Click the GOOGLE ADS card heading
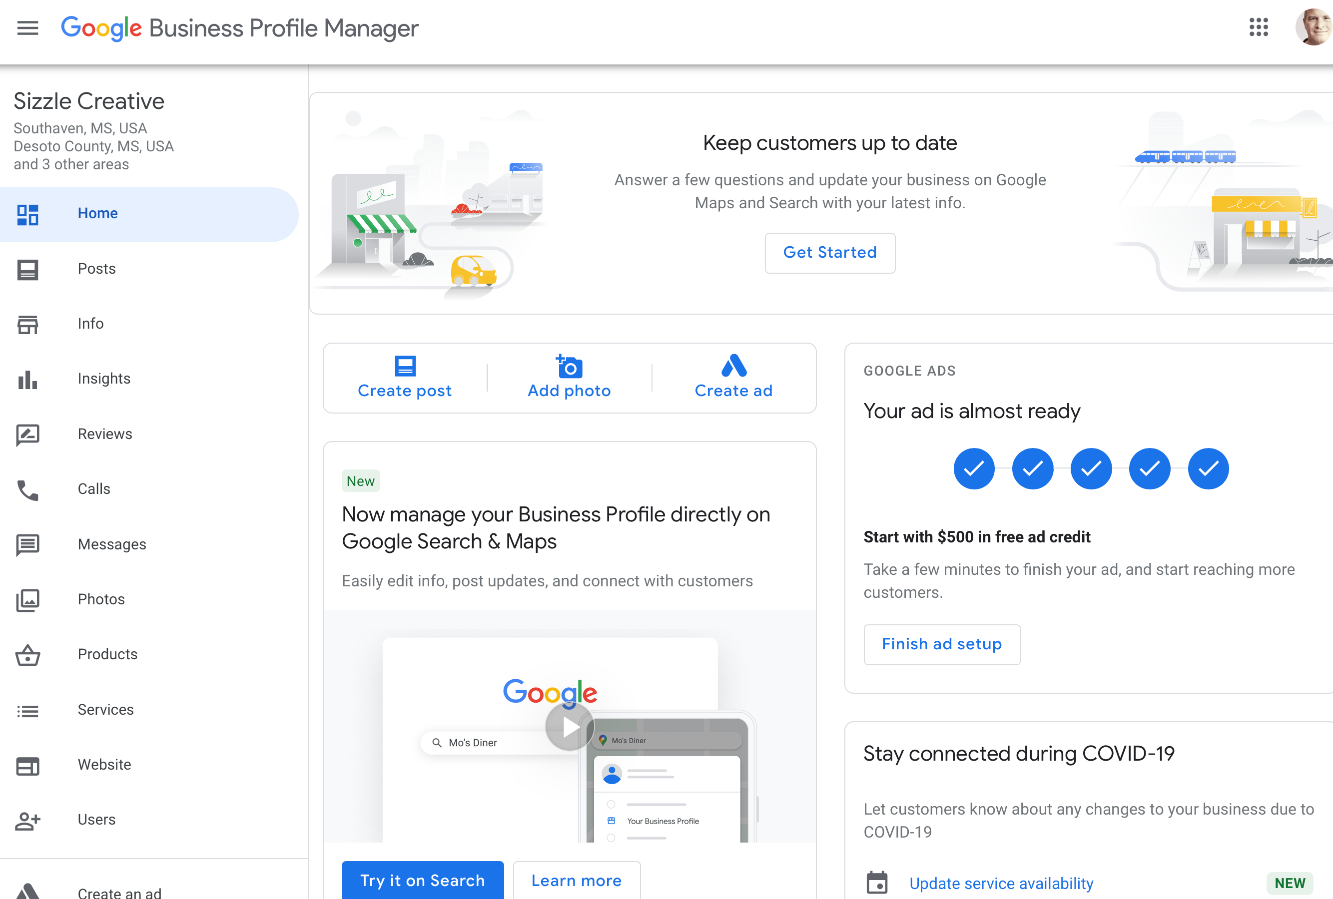 coord(910,371)
